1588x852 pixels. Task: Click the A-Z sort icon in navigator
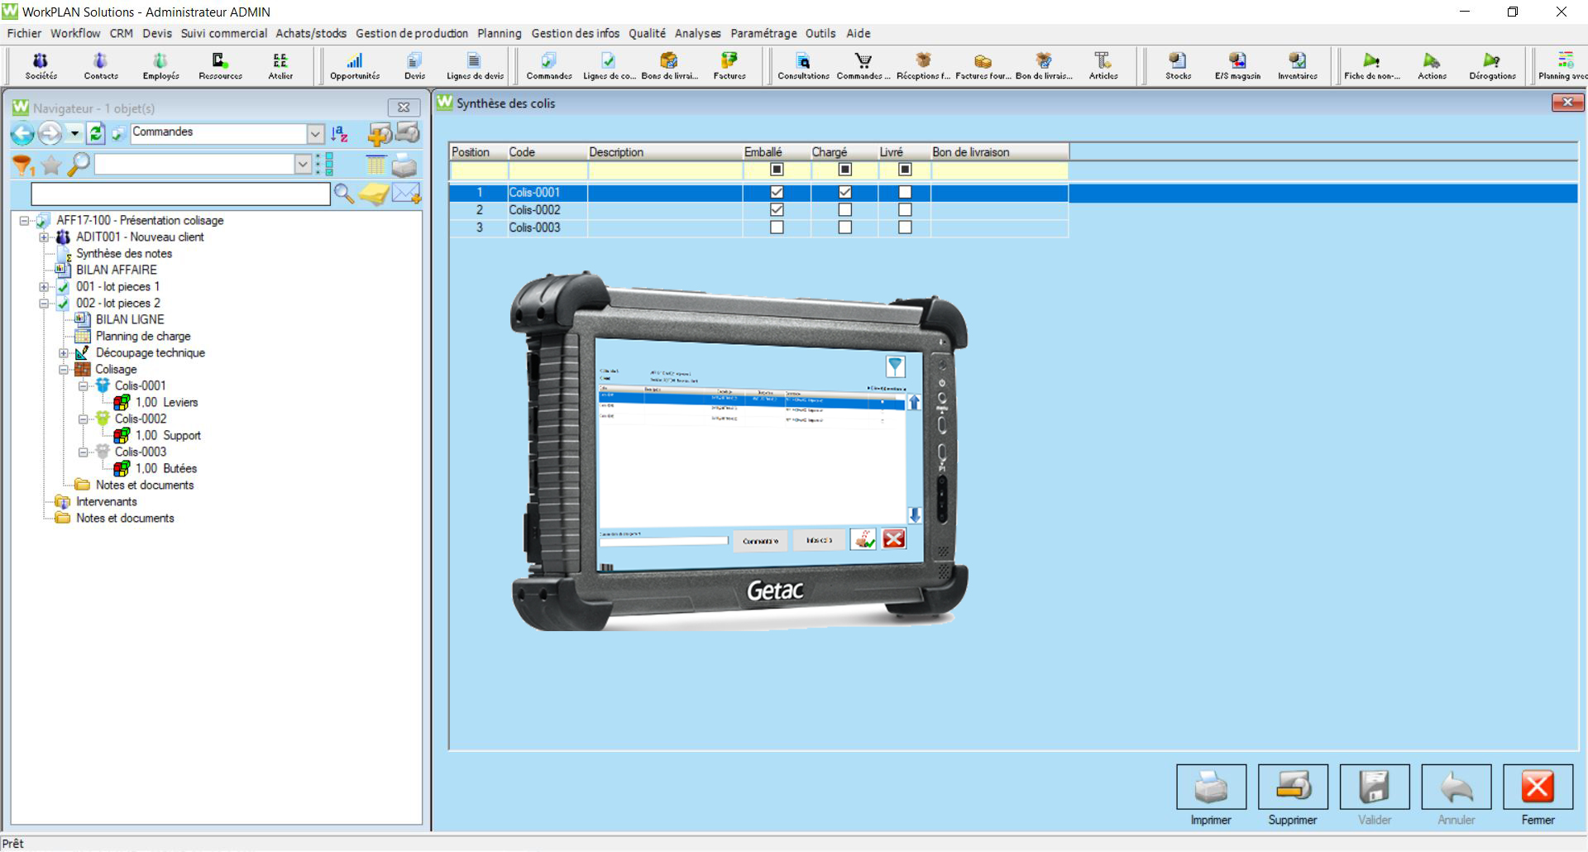point(339,134)
